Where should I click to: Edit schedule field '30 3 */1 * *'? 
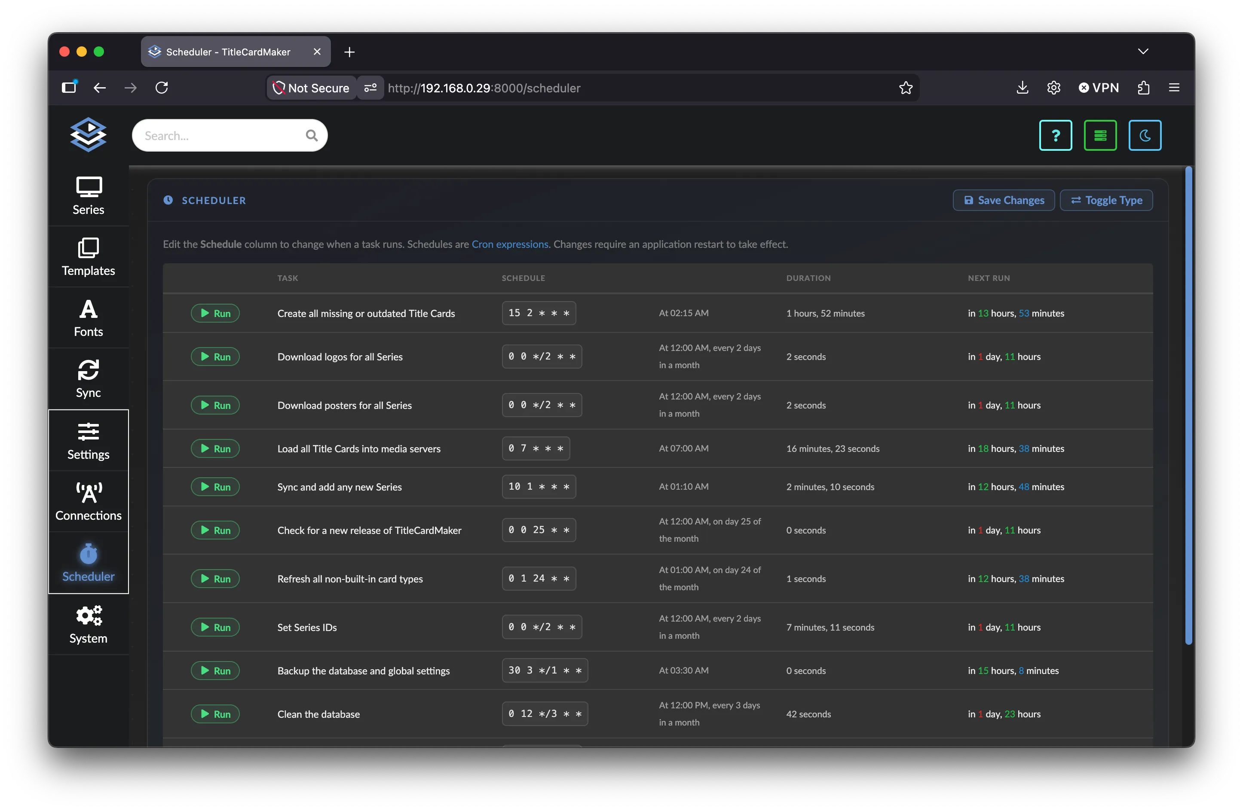click(x=545, y=670)
